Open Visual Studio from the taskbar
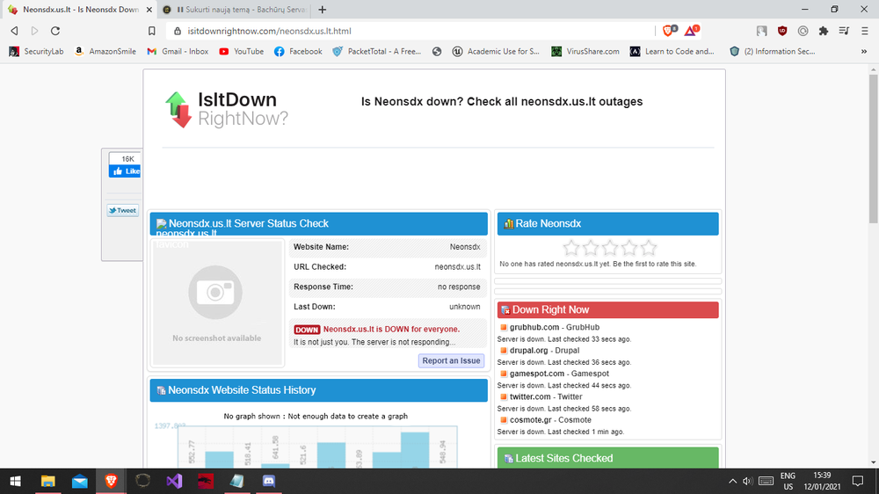 [174, 481]
